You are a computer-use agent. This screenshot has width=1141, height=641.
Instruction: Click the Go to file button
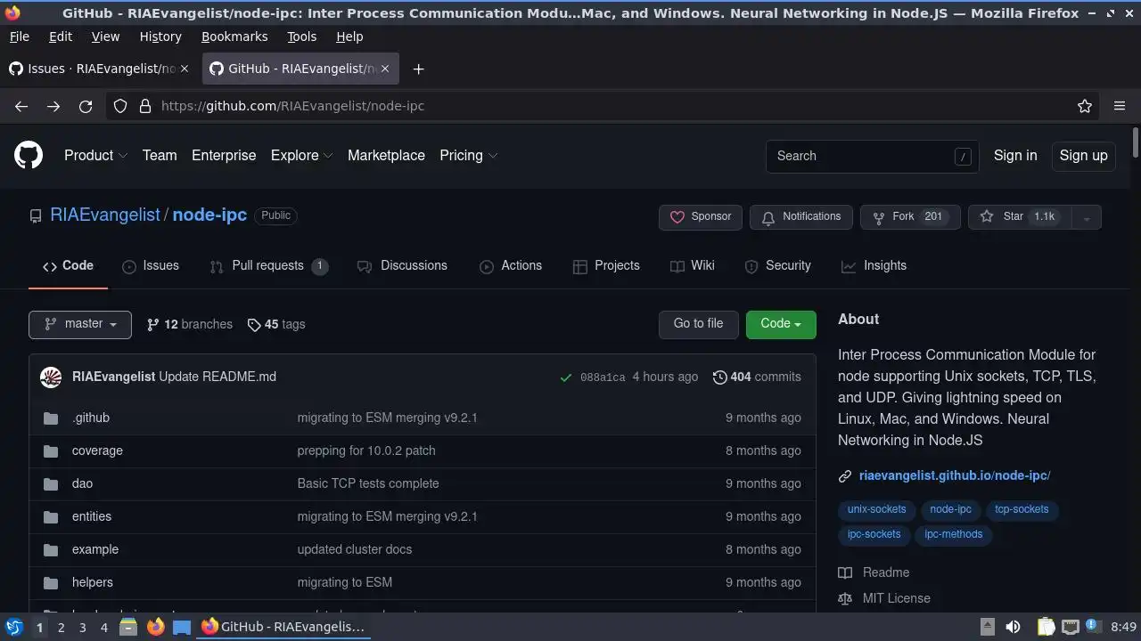698,324
